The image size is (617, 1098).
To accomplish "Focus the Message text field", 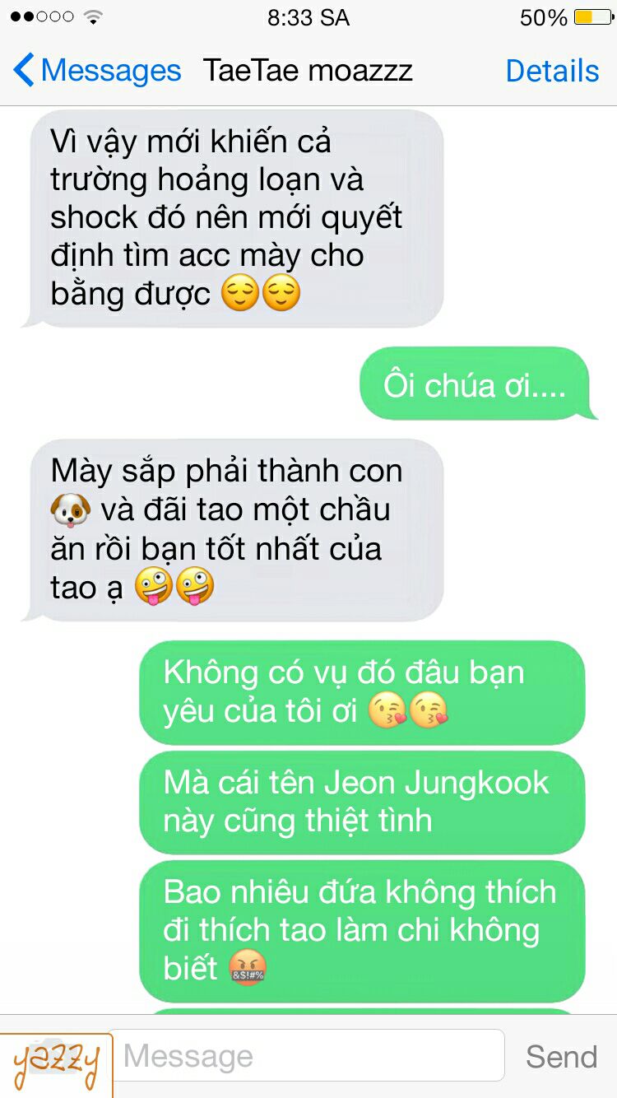I will point(307,1055).
